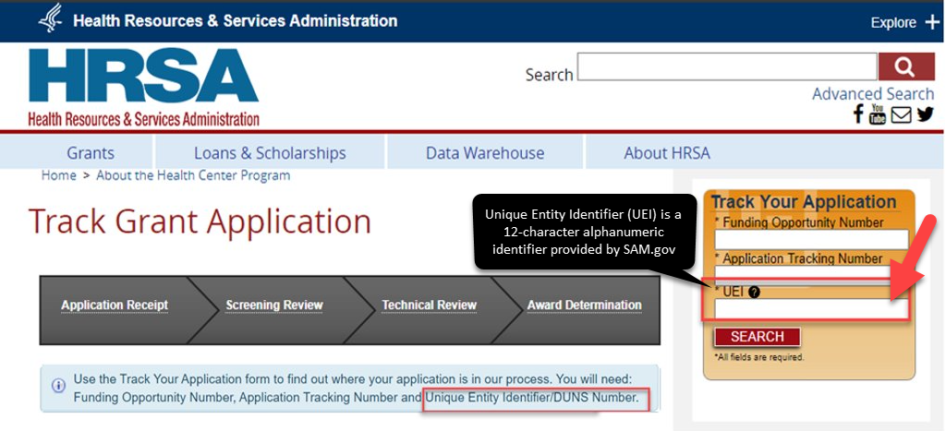Screen dimensions: 945x431
Task: Open the Loans & Scholarships menu
Action: point(270,153)
